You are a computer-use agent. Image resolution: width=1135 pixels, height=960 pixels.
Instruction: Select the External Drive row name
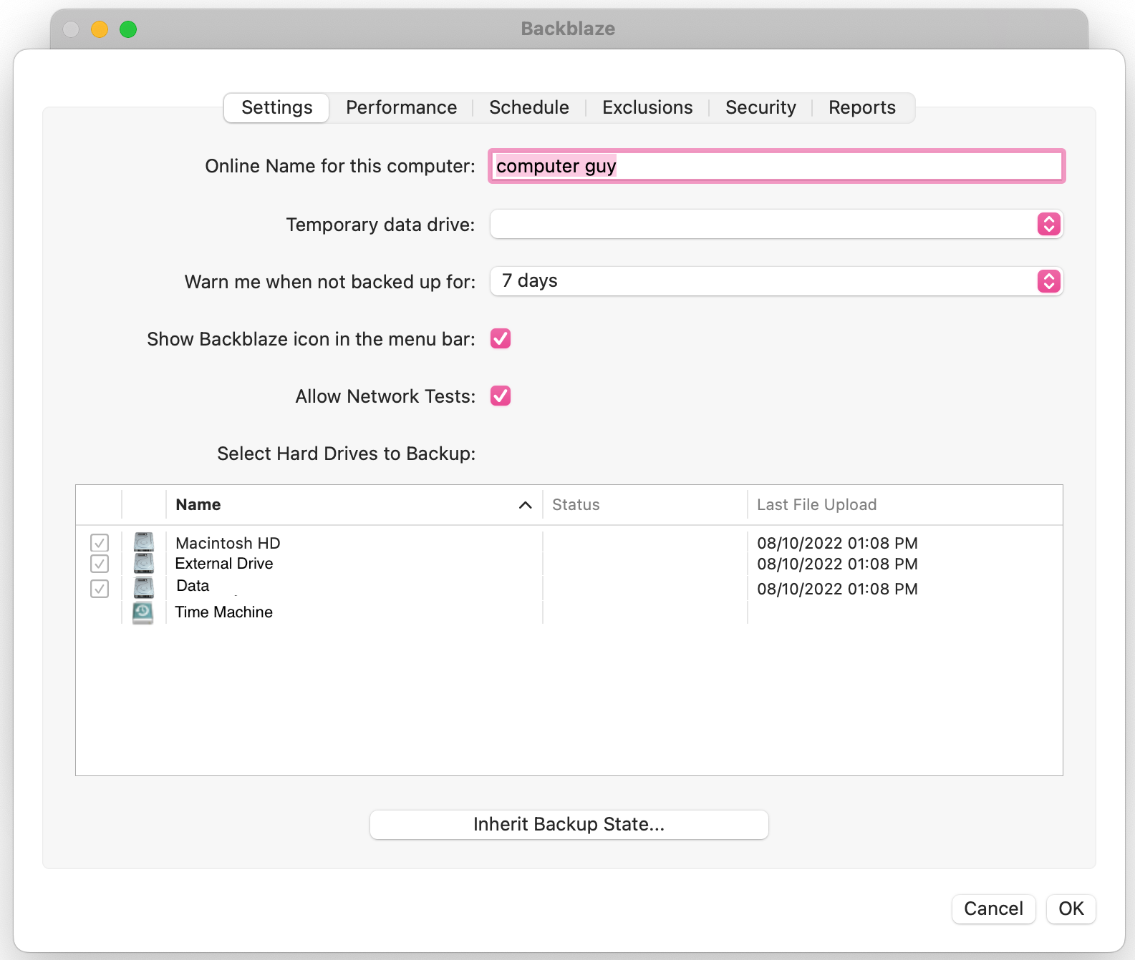tap(224, 564)
